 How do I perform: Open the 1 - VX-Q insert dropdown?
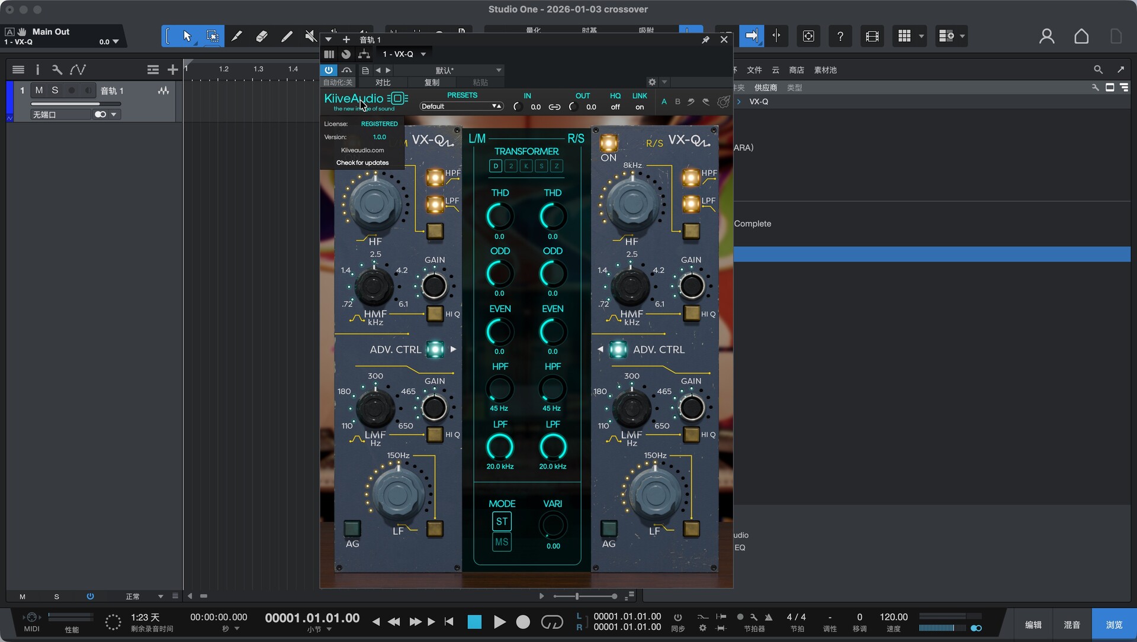pyautogui.click(x=404, y=54)
